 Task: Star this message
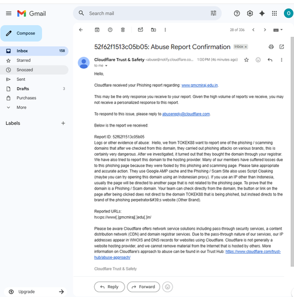click(x=247, y=59)
